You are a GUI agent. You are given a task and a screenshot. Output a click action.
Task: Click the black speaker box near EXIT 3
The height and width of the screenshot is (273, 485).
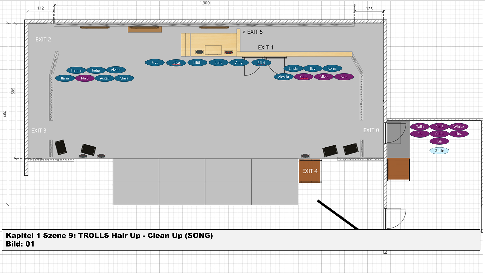[61, 147]
